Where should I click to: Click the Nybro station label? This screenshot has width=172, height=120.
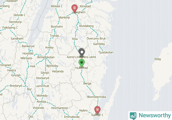(x=83, y=110)
